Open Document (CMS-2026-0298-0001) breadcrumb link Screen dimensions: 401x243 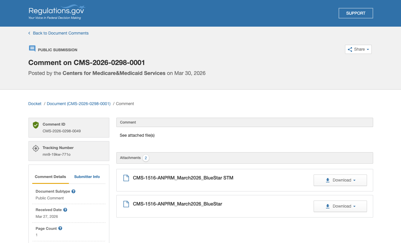pos(79,104)
